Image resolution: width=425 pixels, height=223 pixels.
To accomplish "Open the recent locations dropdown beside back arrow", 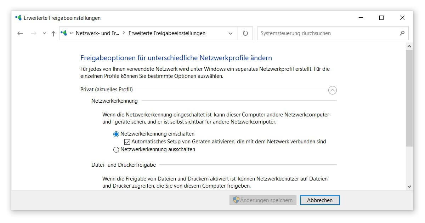I will (x=44, y=33).
